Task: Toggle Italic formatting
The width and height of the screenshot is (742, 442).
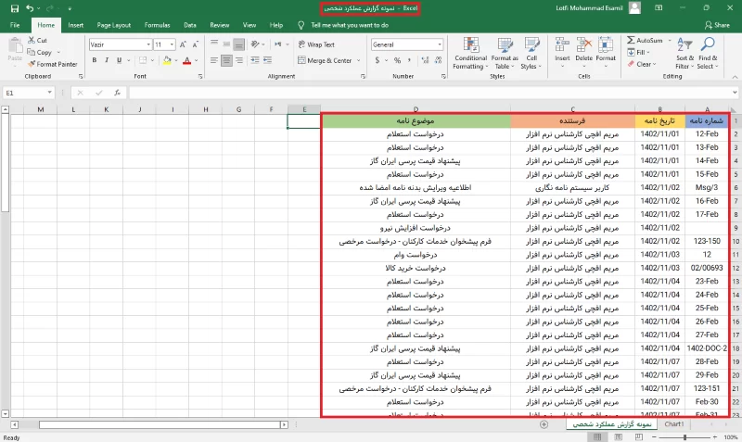Action: click(109, 60)
